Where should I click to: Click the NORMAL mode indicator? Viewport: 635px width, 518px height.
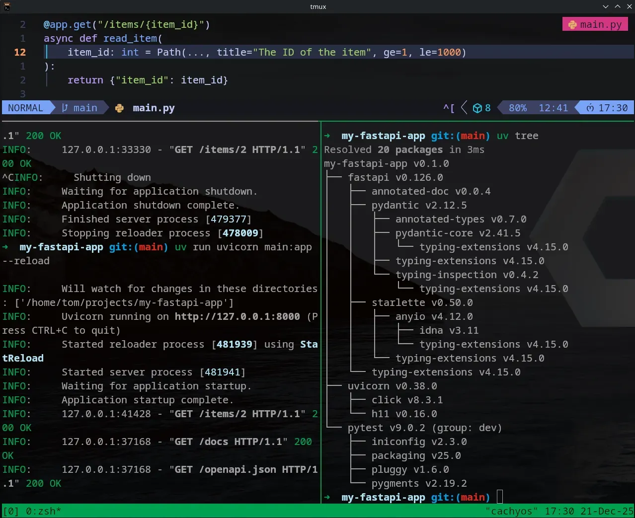pyautogui.click(x=25, y=108)
